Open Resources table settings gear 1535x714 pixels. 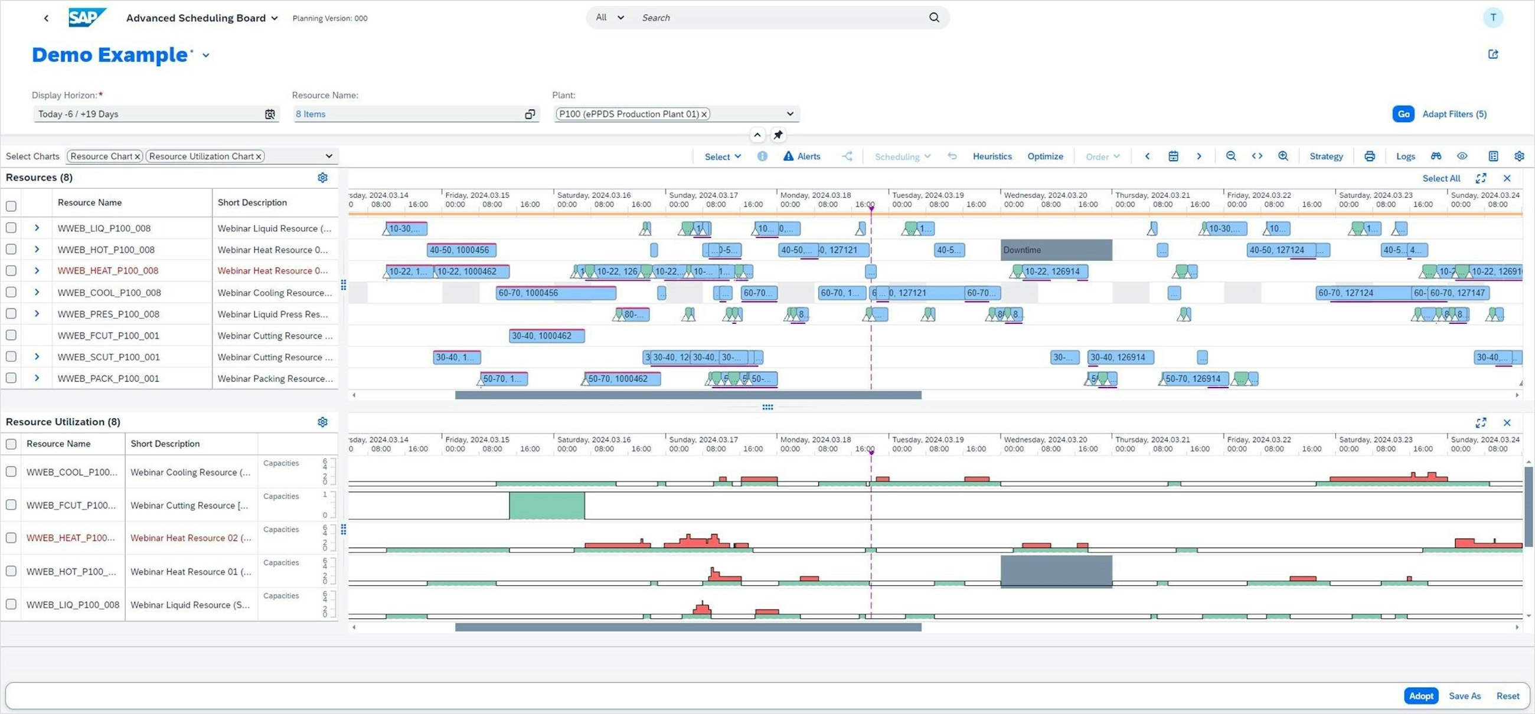click(x=322, y=178)
